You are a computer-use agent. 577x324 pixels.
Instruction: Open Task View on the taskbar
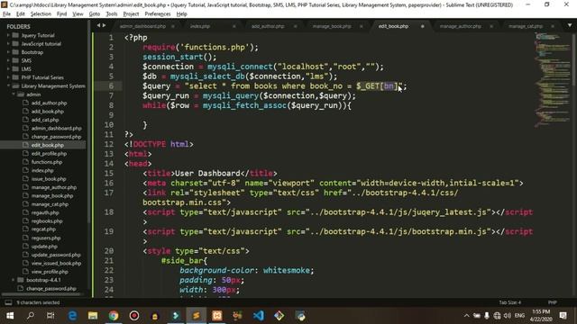pos(50,316)
